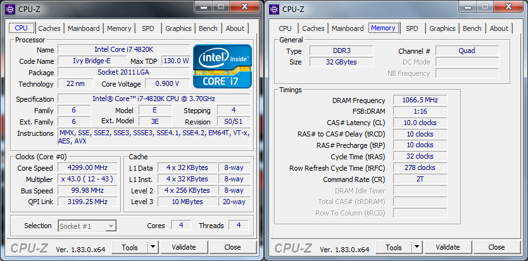Click Close button in left window
The image size is (528, 261).
point(232,247)
